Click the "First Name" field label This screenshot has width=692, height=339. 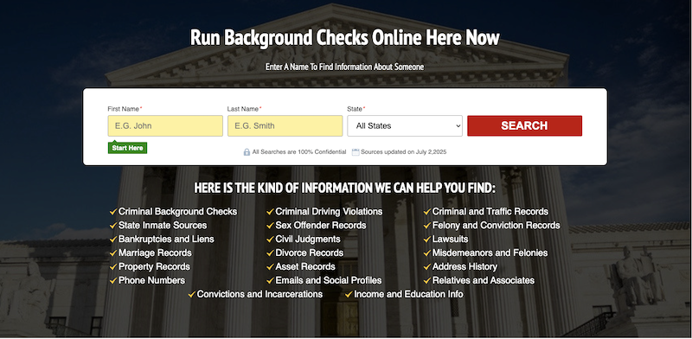(124, 109)
